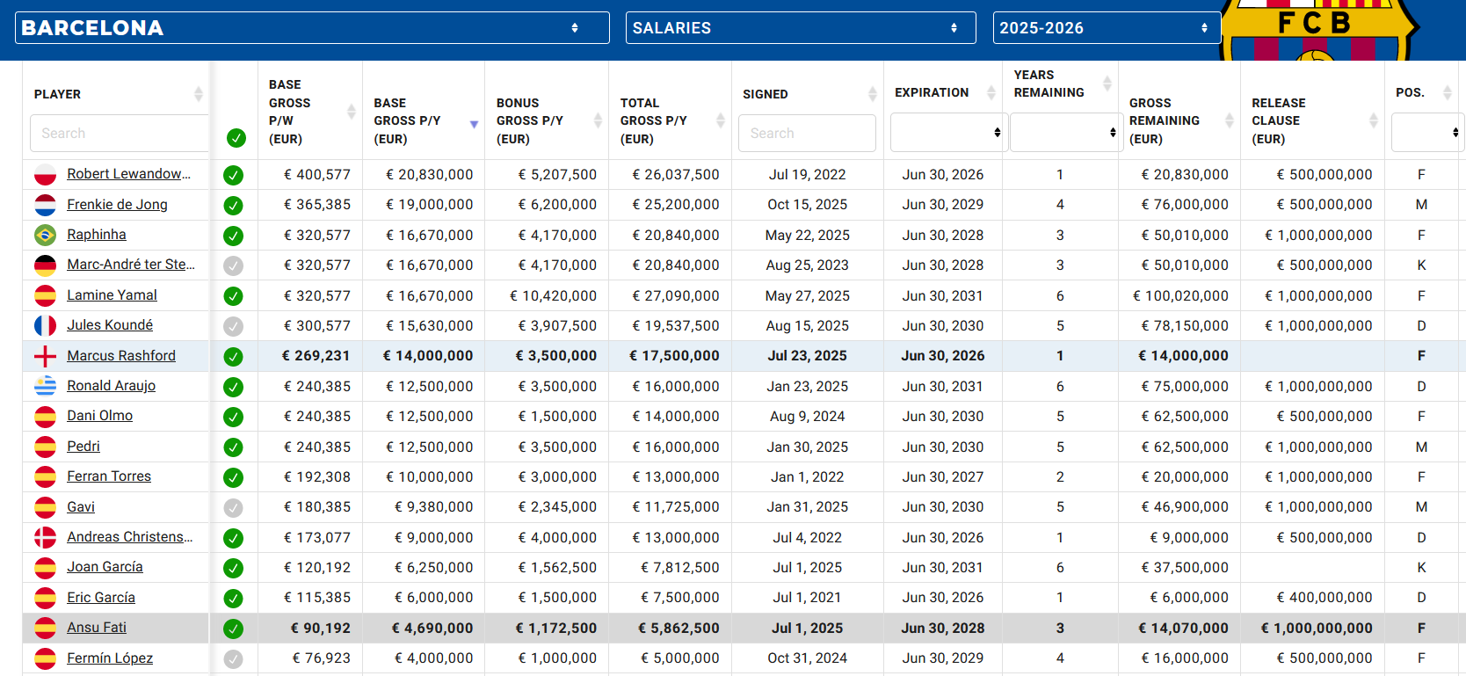The height and width of the screenshot is (676, 1466).
Task: Toggle Marcus Rashford's green check mark
Action: (x=233, y=356)
